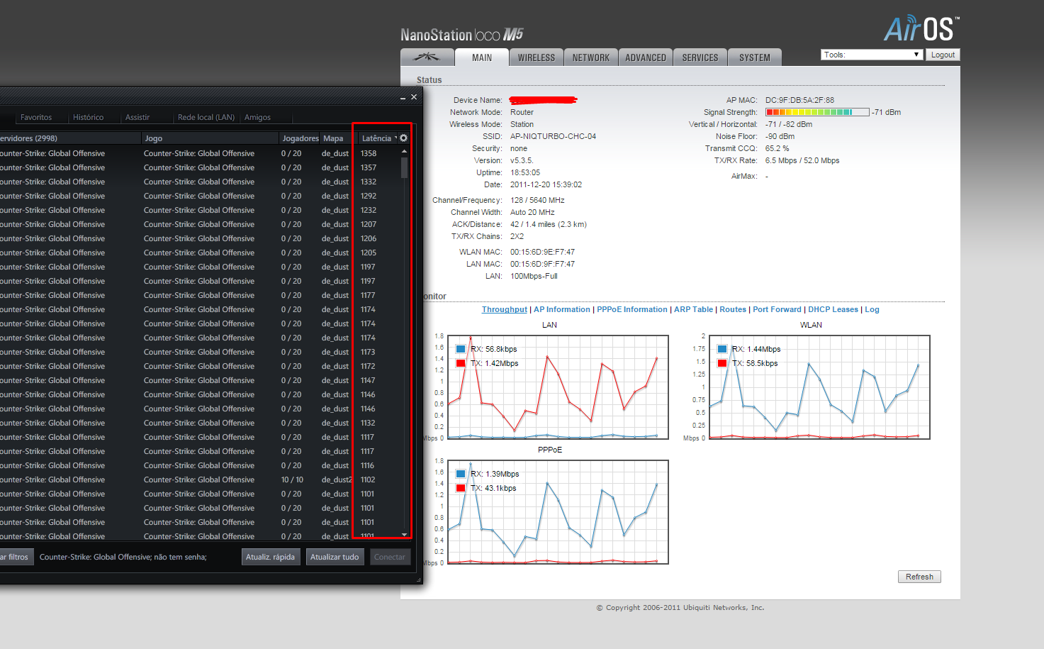
Task: Sort servers by Latência column
Action: 376,138
